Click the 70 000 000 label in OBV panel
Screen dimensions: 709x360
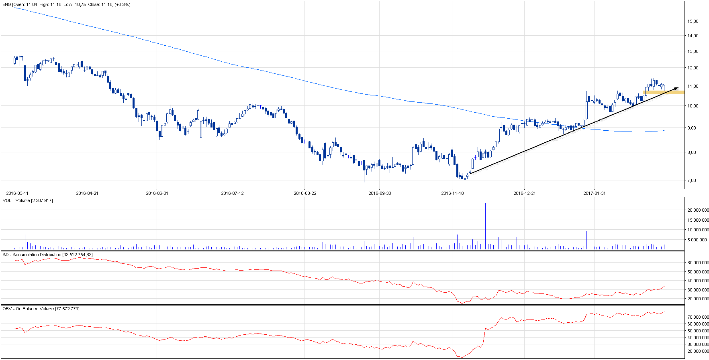[x=698, y=317]
